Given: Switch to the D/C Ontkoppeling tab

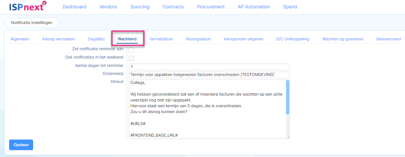Looking at the screenshot, I should tap(293, 39).
